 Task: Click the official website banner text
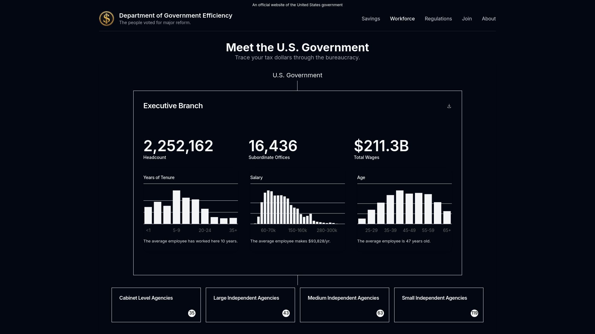[297, 5]
